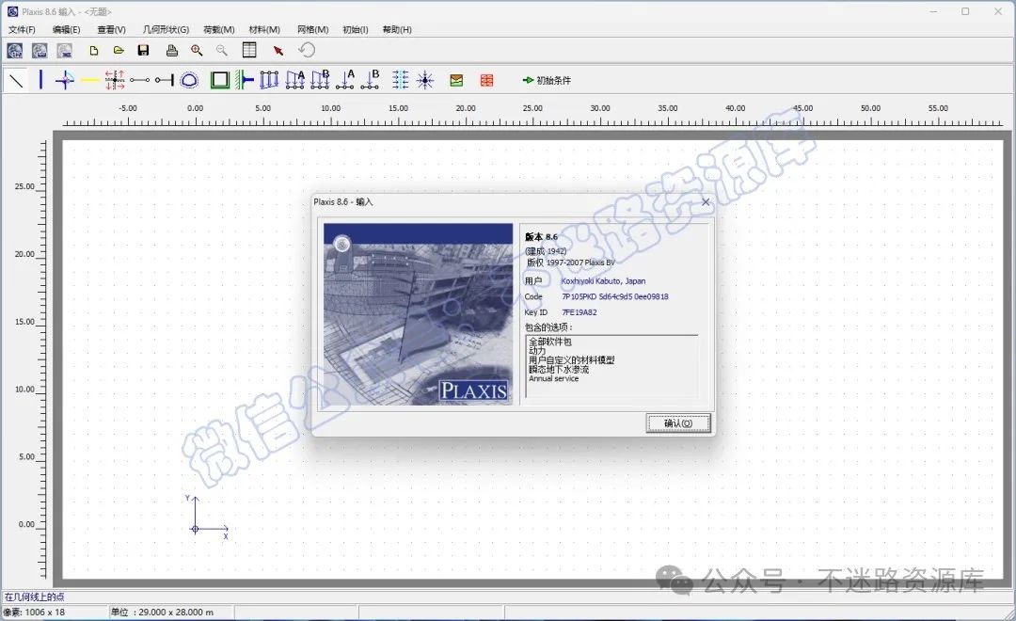Image resolution: width=1016 pixels, height=621 pixels.
Task: Save the project with floppy disk icon
Action: point(144,51)
